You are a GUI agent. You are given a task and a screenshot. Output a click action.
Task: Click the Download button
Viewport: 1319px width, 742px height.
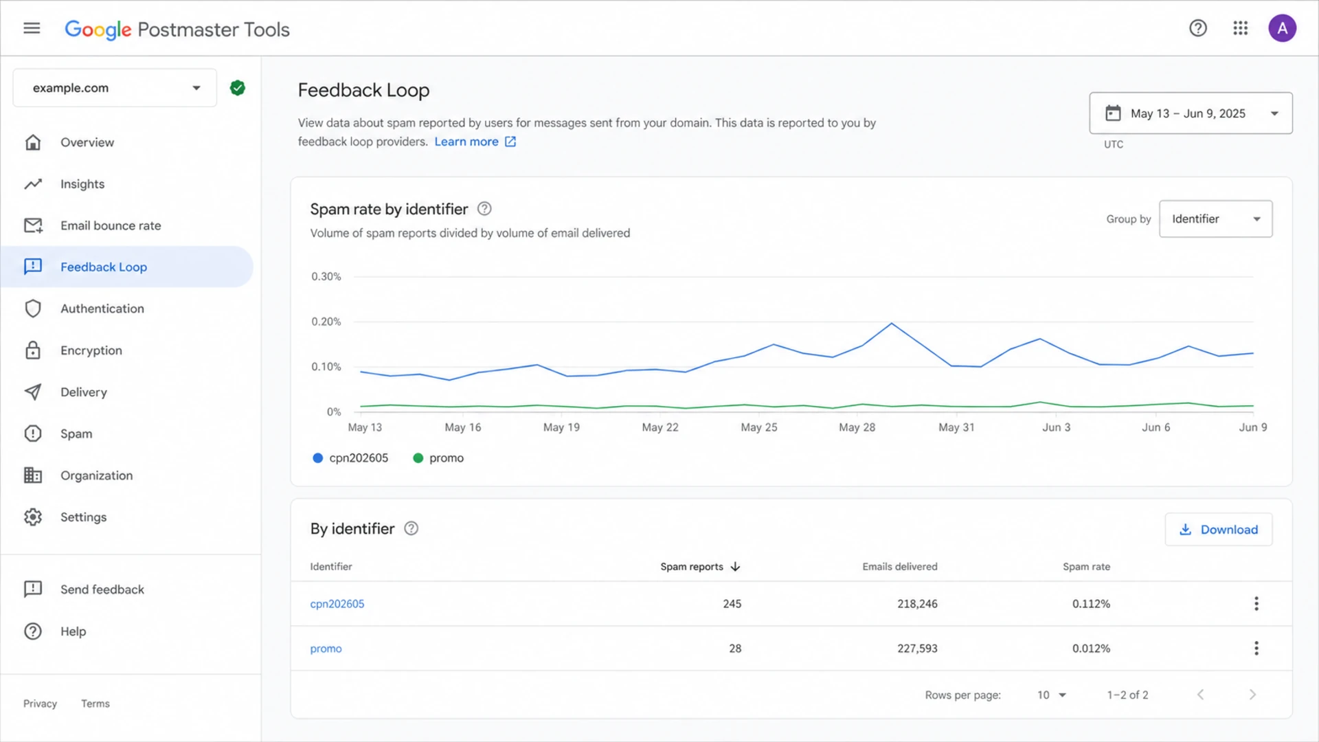coord(1218,530)
